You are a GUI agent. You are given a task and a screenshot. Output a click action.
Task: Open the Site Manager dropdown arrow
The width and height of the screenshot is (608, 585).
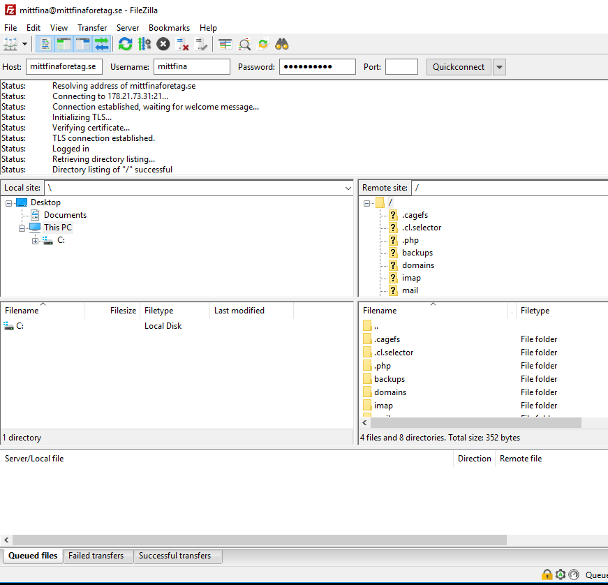(x=24, y=44)
